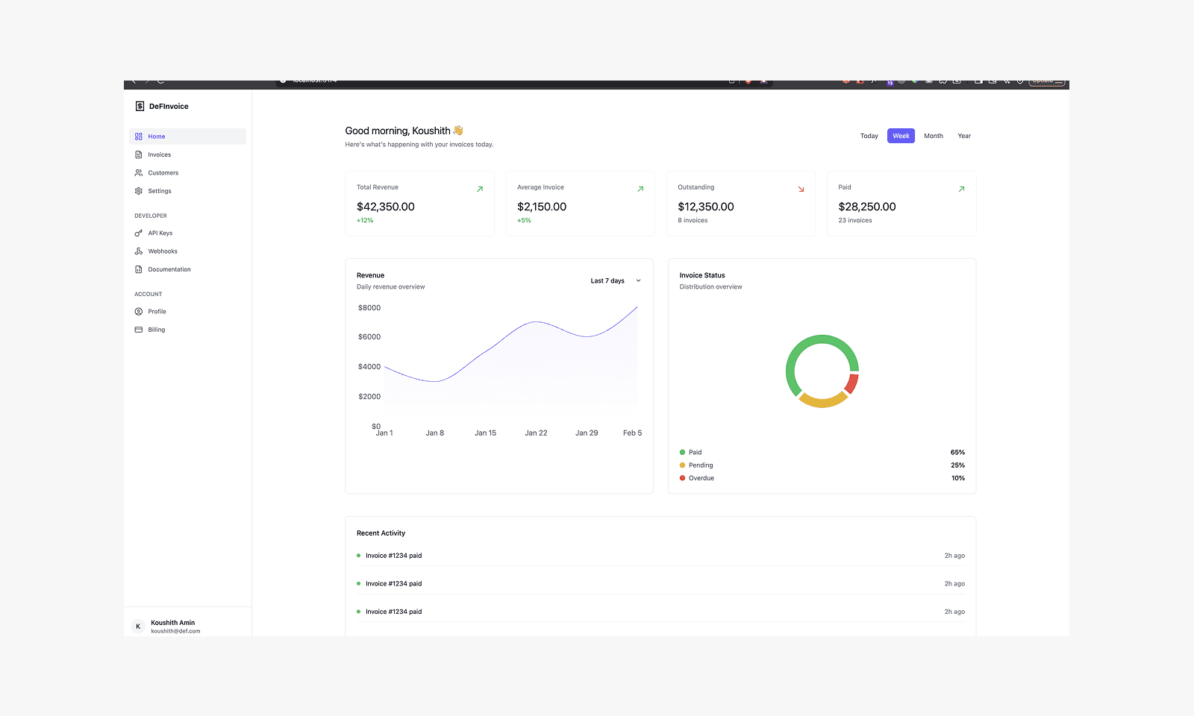Select the Year view toggle
Screen dimensions: 1194x716
964,136
